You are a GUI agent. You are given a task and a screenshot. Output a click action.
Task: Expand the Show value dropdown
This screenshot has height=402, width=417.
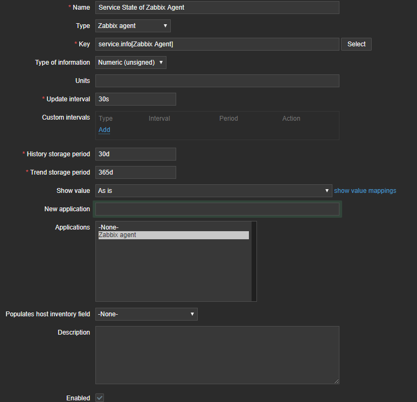(214, 191)
